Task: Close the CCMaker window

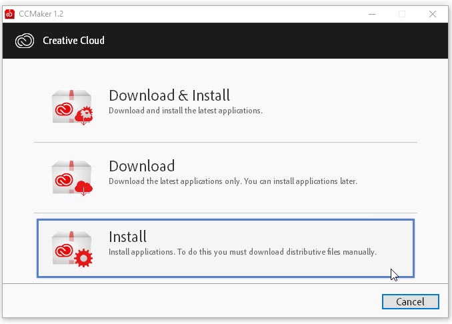Action: 433,14
